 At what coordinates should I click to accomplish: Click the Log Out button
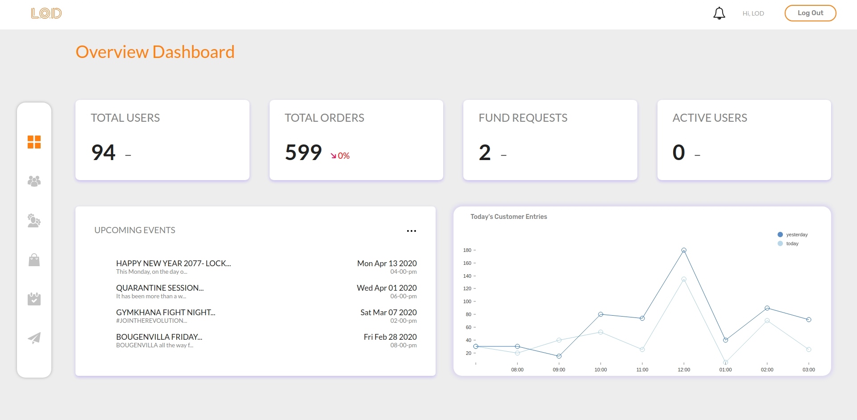tap(810, 13)
